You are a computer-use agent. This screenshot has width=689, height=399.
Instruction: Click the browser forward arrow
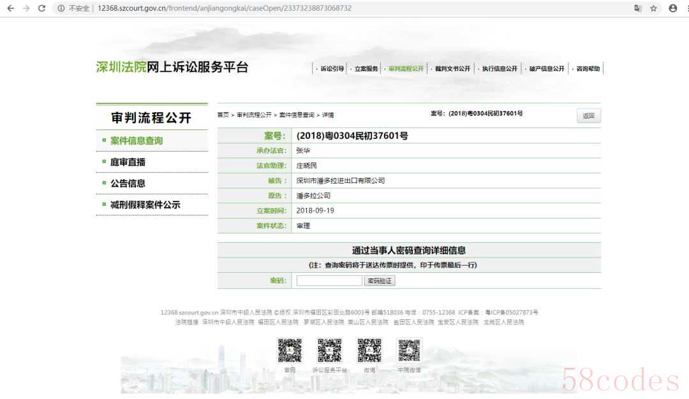tap(26, 8)
